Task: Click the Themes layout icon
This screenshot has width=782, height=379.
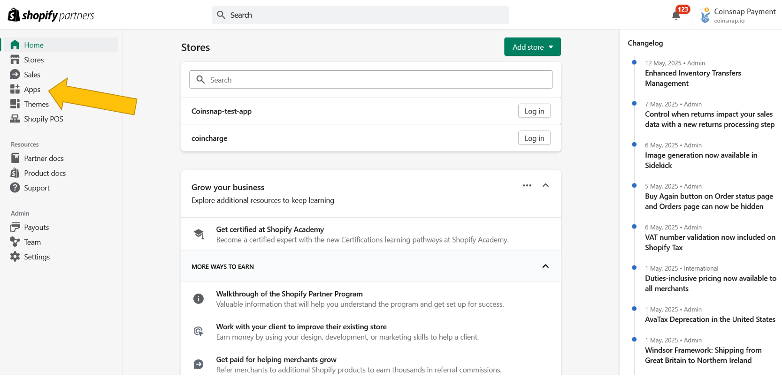Action: (15, 104)
